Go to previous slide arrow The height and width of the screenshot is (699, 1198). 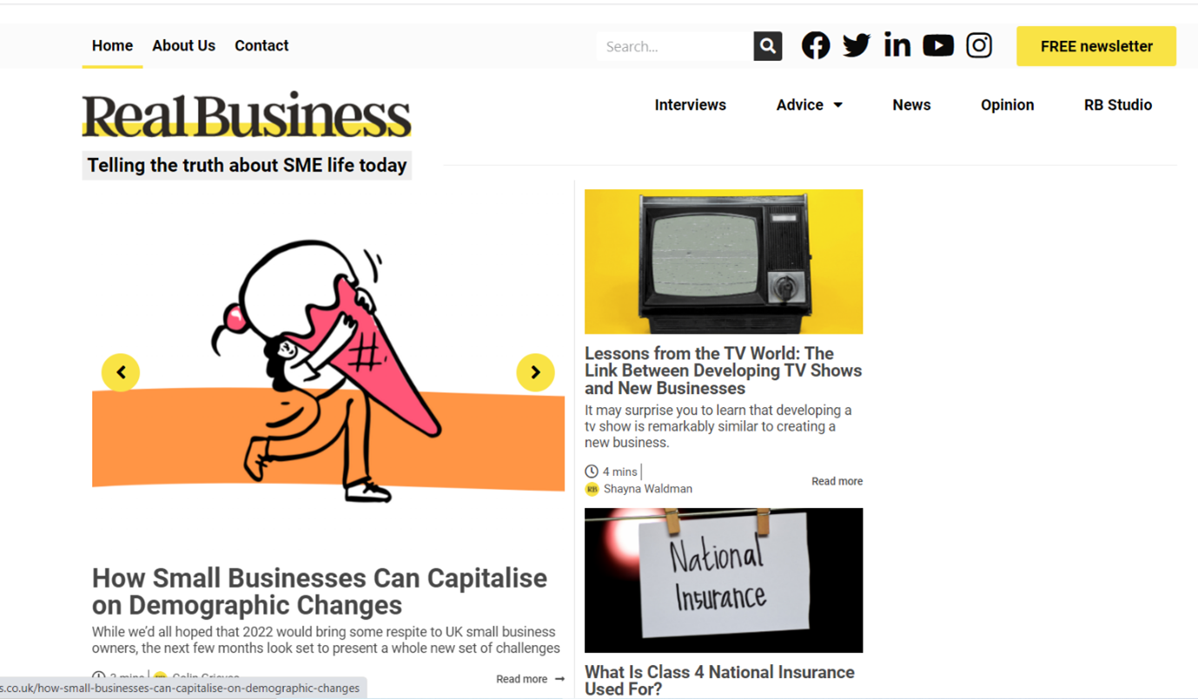121,373
